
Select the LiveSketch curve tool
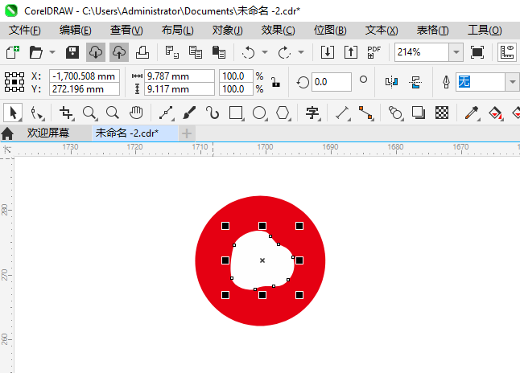pos(213,113)
